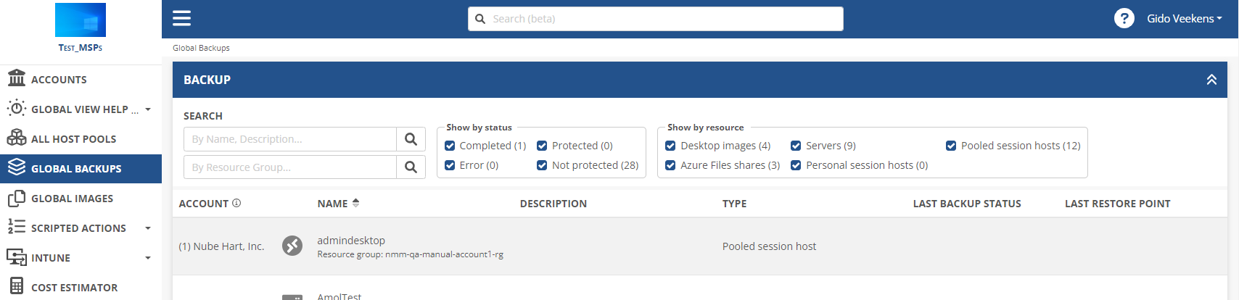Click the search icon beside Name, Description field

pyautogui.click(x=411, y=139)
